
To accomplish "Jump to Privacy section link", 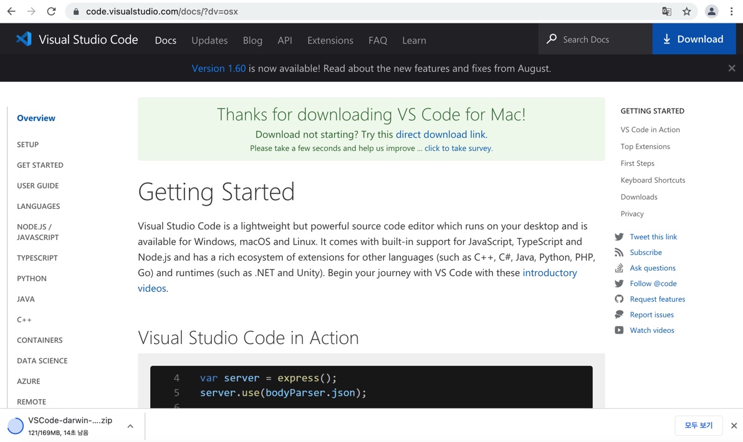I will pos(632,214).
